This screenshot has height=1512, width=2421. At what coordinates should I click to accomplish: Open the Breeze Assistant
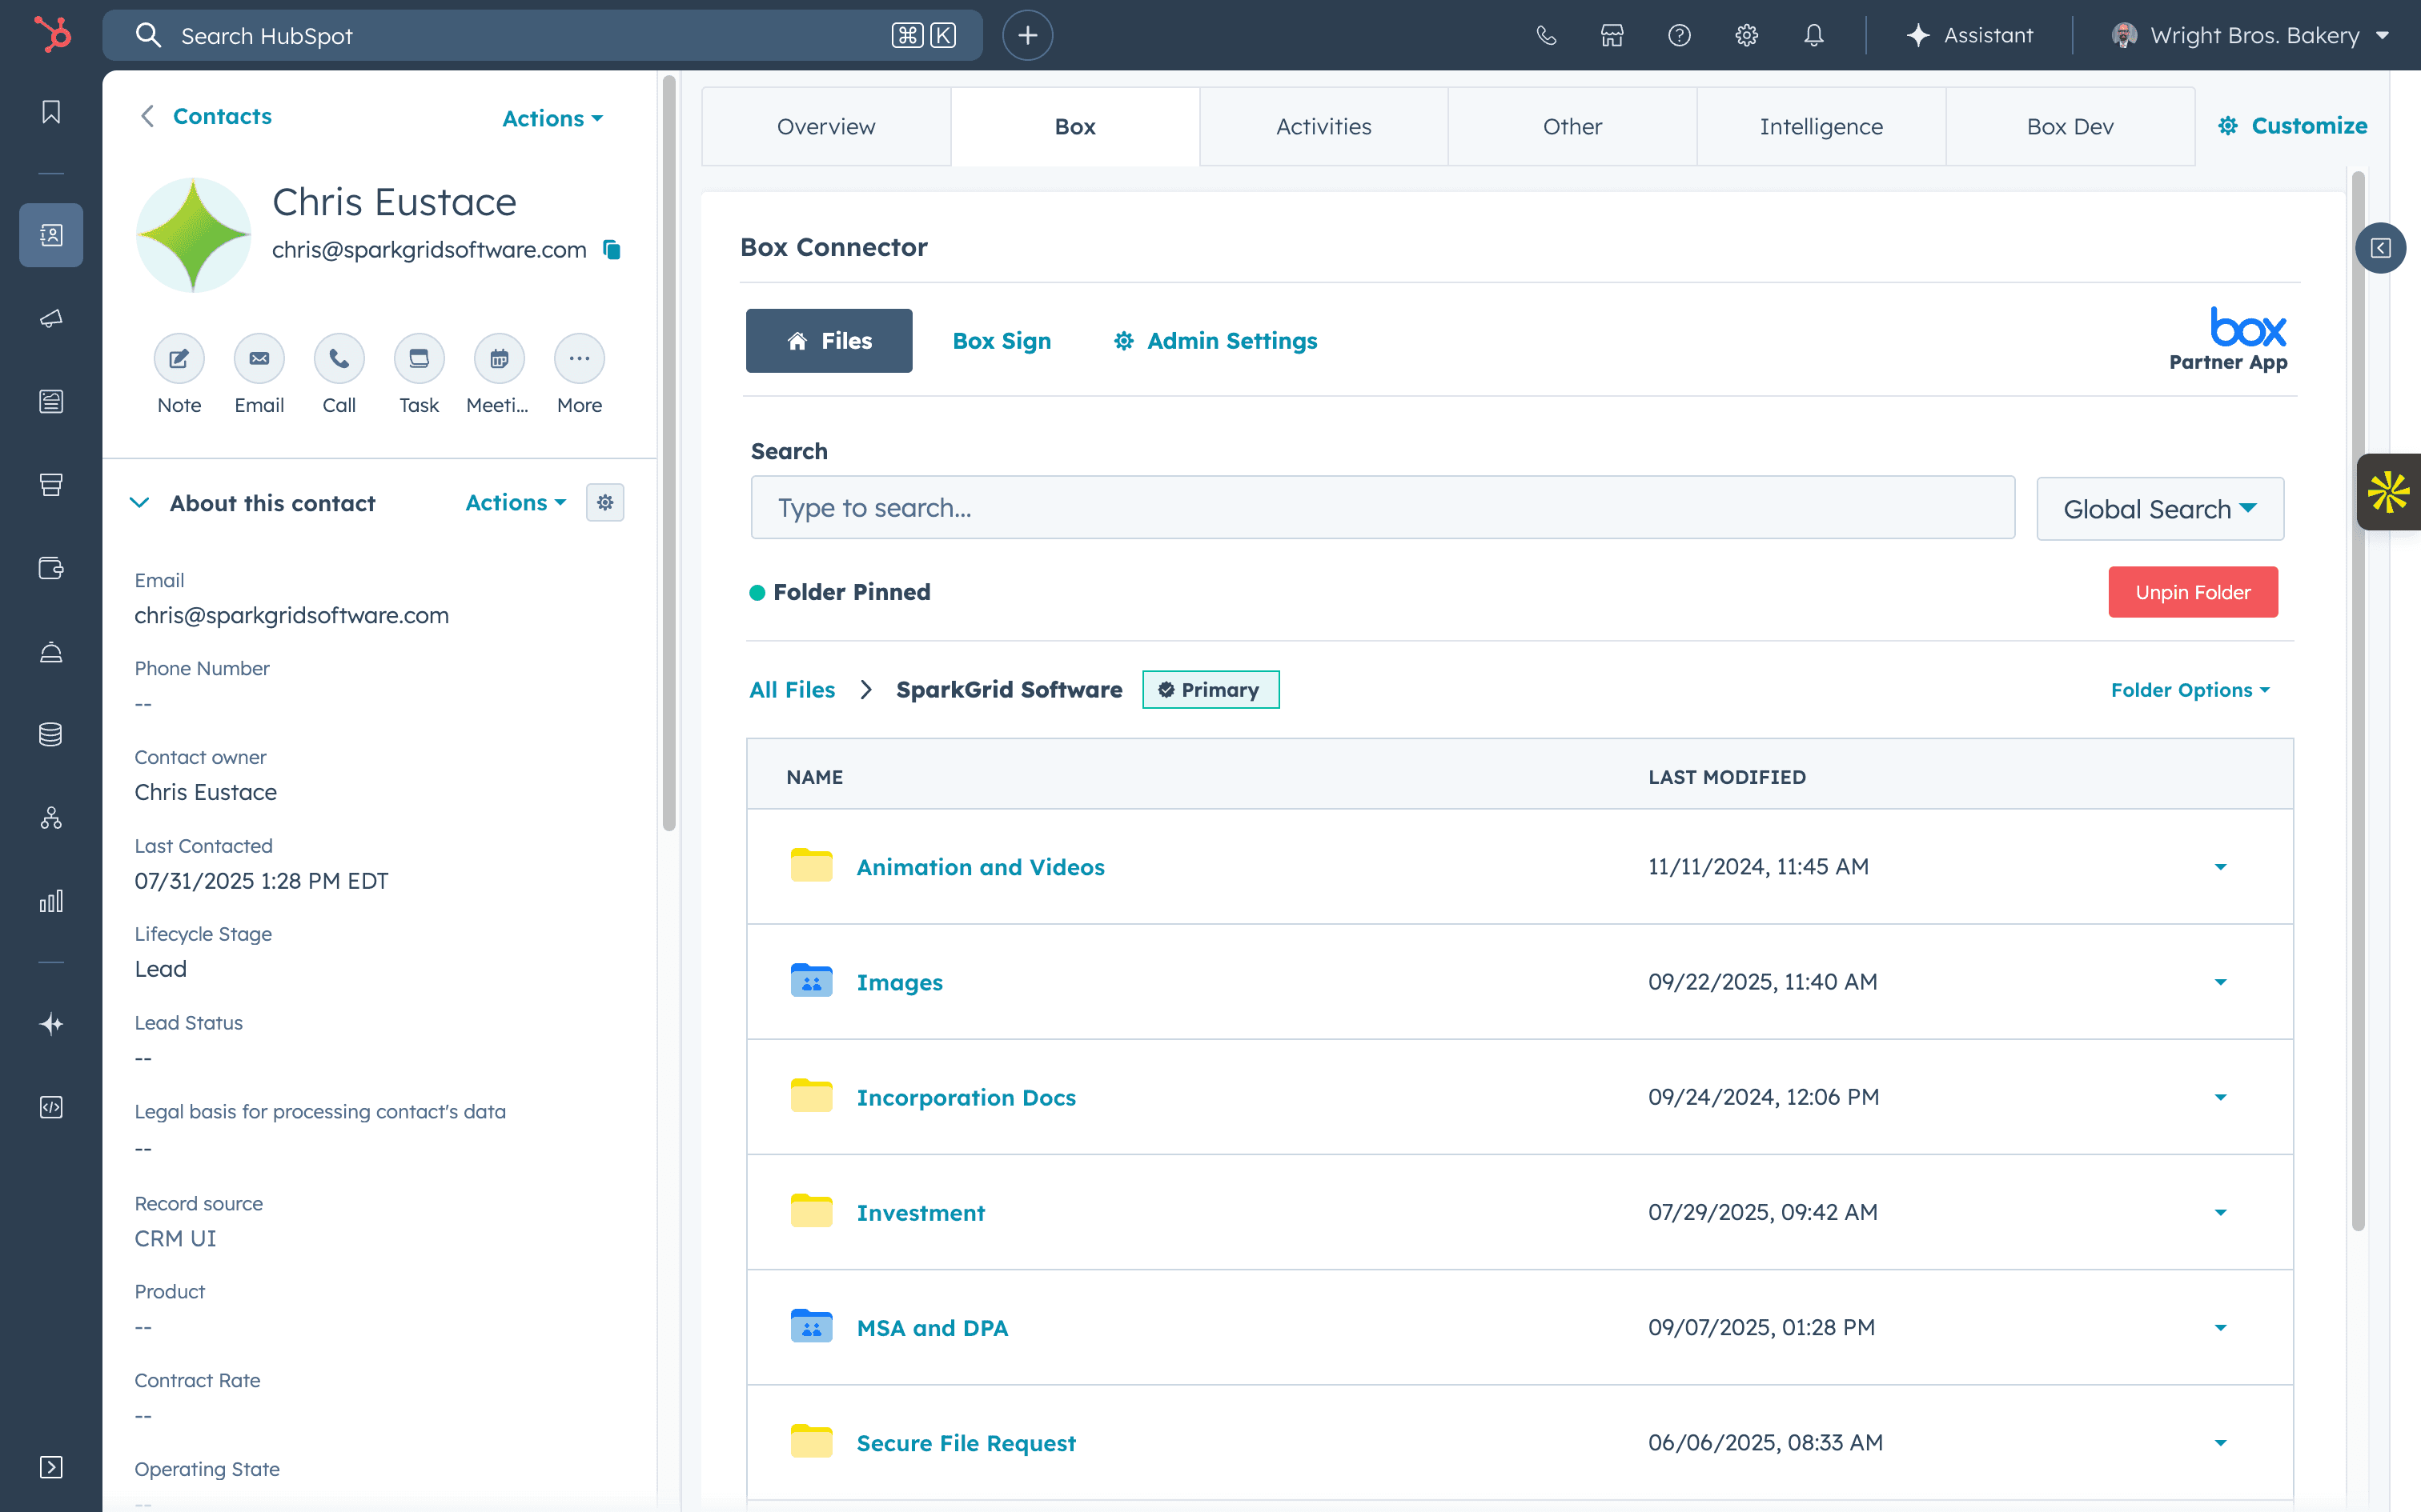[1969, 35]
